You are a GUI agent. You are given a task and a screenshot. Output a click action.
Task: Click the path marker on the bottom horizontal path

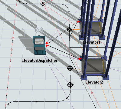37,101
